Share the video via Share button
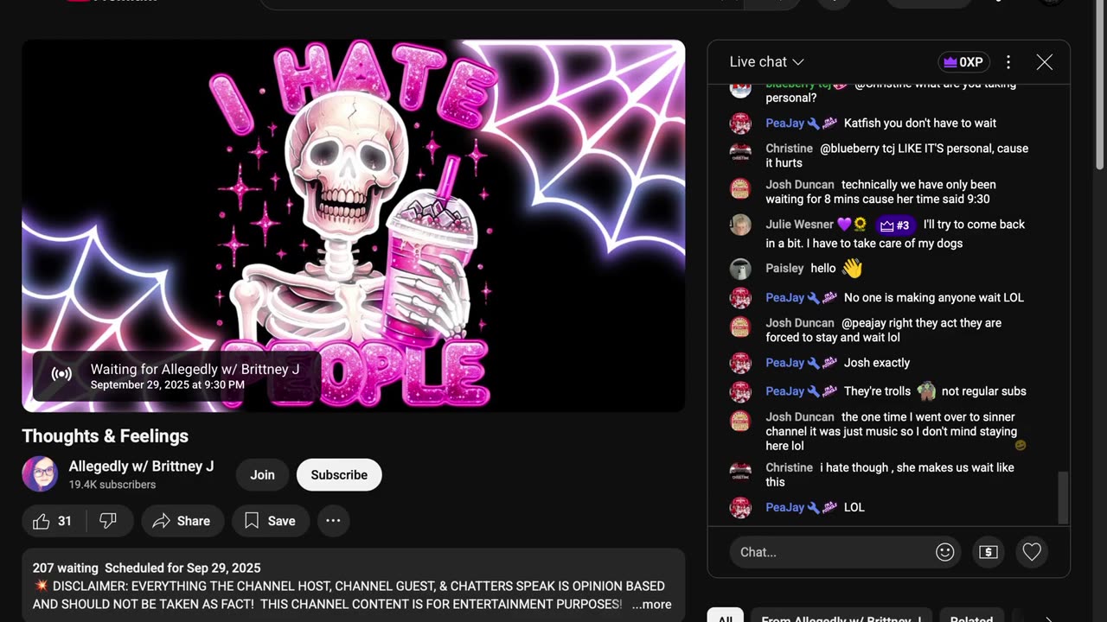 coord(182,521)
